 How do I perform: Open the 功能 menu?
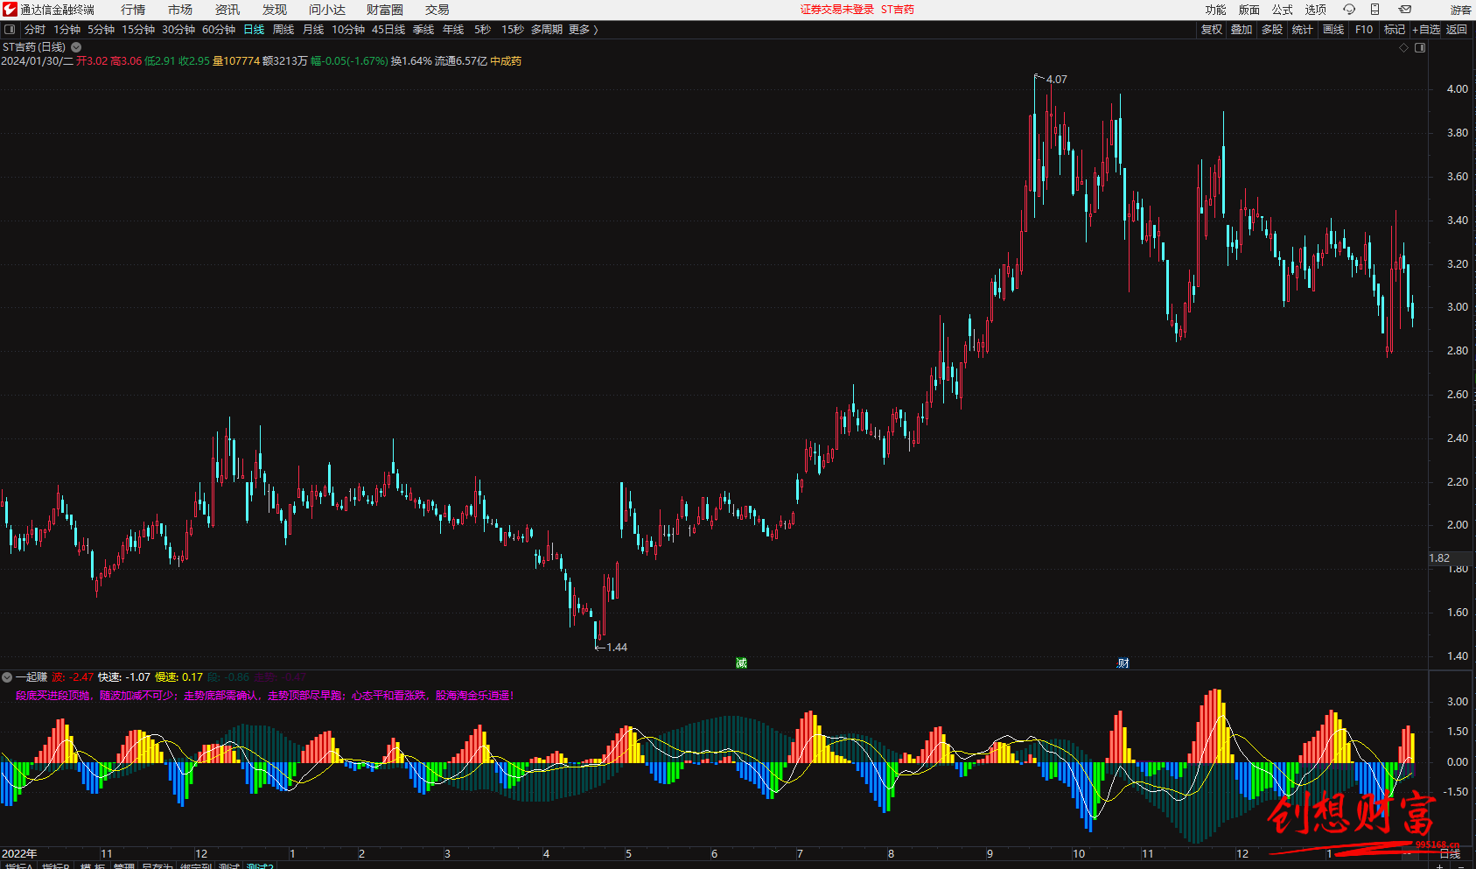pyautogui.click(x=1215, y=10)
